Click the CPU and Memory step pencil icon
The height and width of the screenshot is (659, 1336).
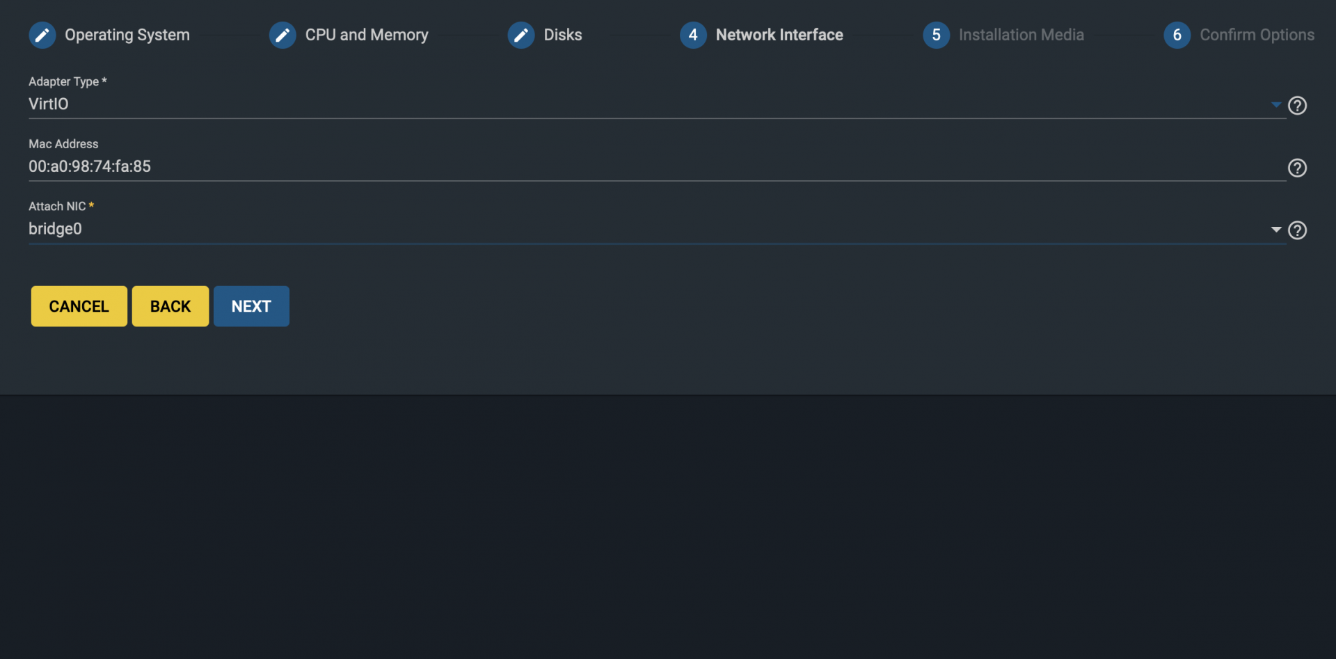coord(283,35)
